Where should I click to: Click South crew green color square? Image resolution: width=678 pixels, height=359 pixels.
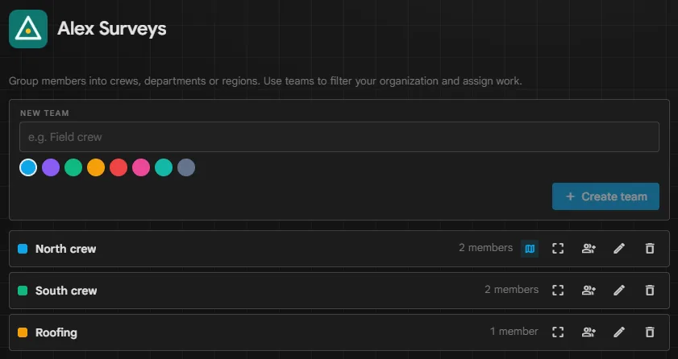tap(23, 291)
